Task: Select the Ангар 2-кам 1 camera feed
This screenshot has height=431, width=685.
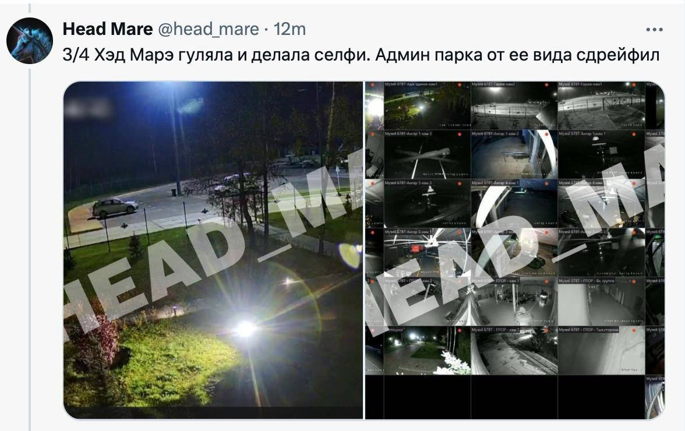Action: 427,252
